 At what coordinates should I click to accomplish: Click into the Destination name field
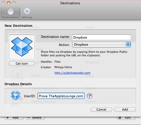[101, 37]
